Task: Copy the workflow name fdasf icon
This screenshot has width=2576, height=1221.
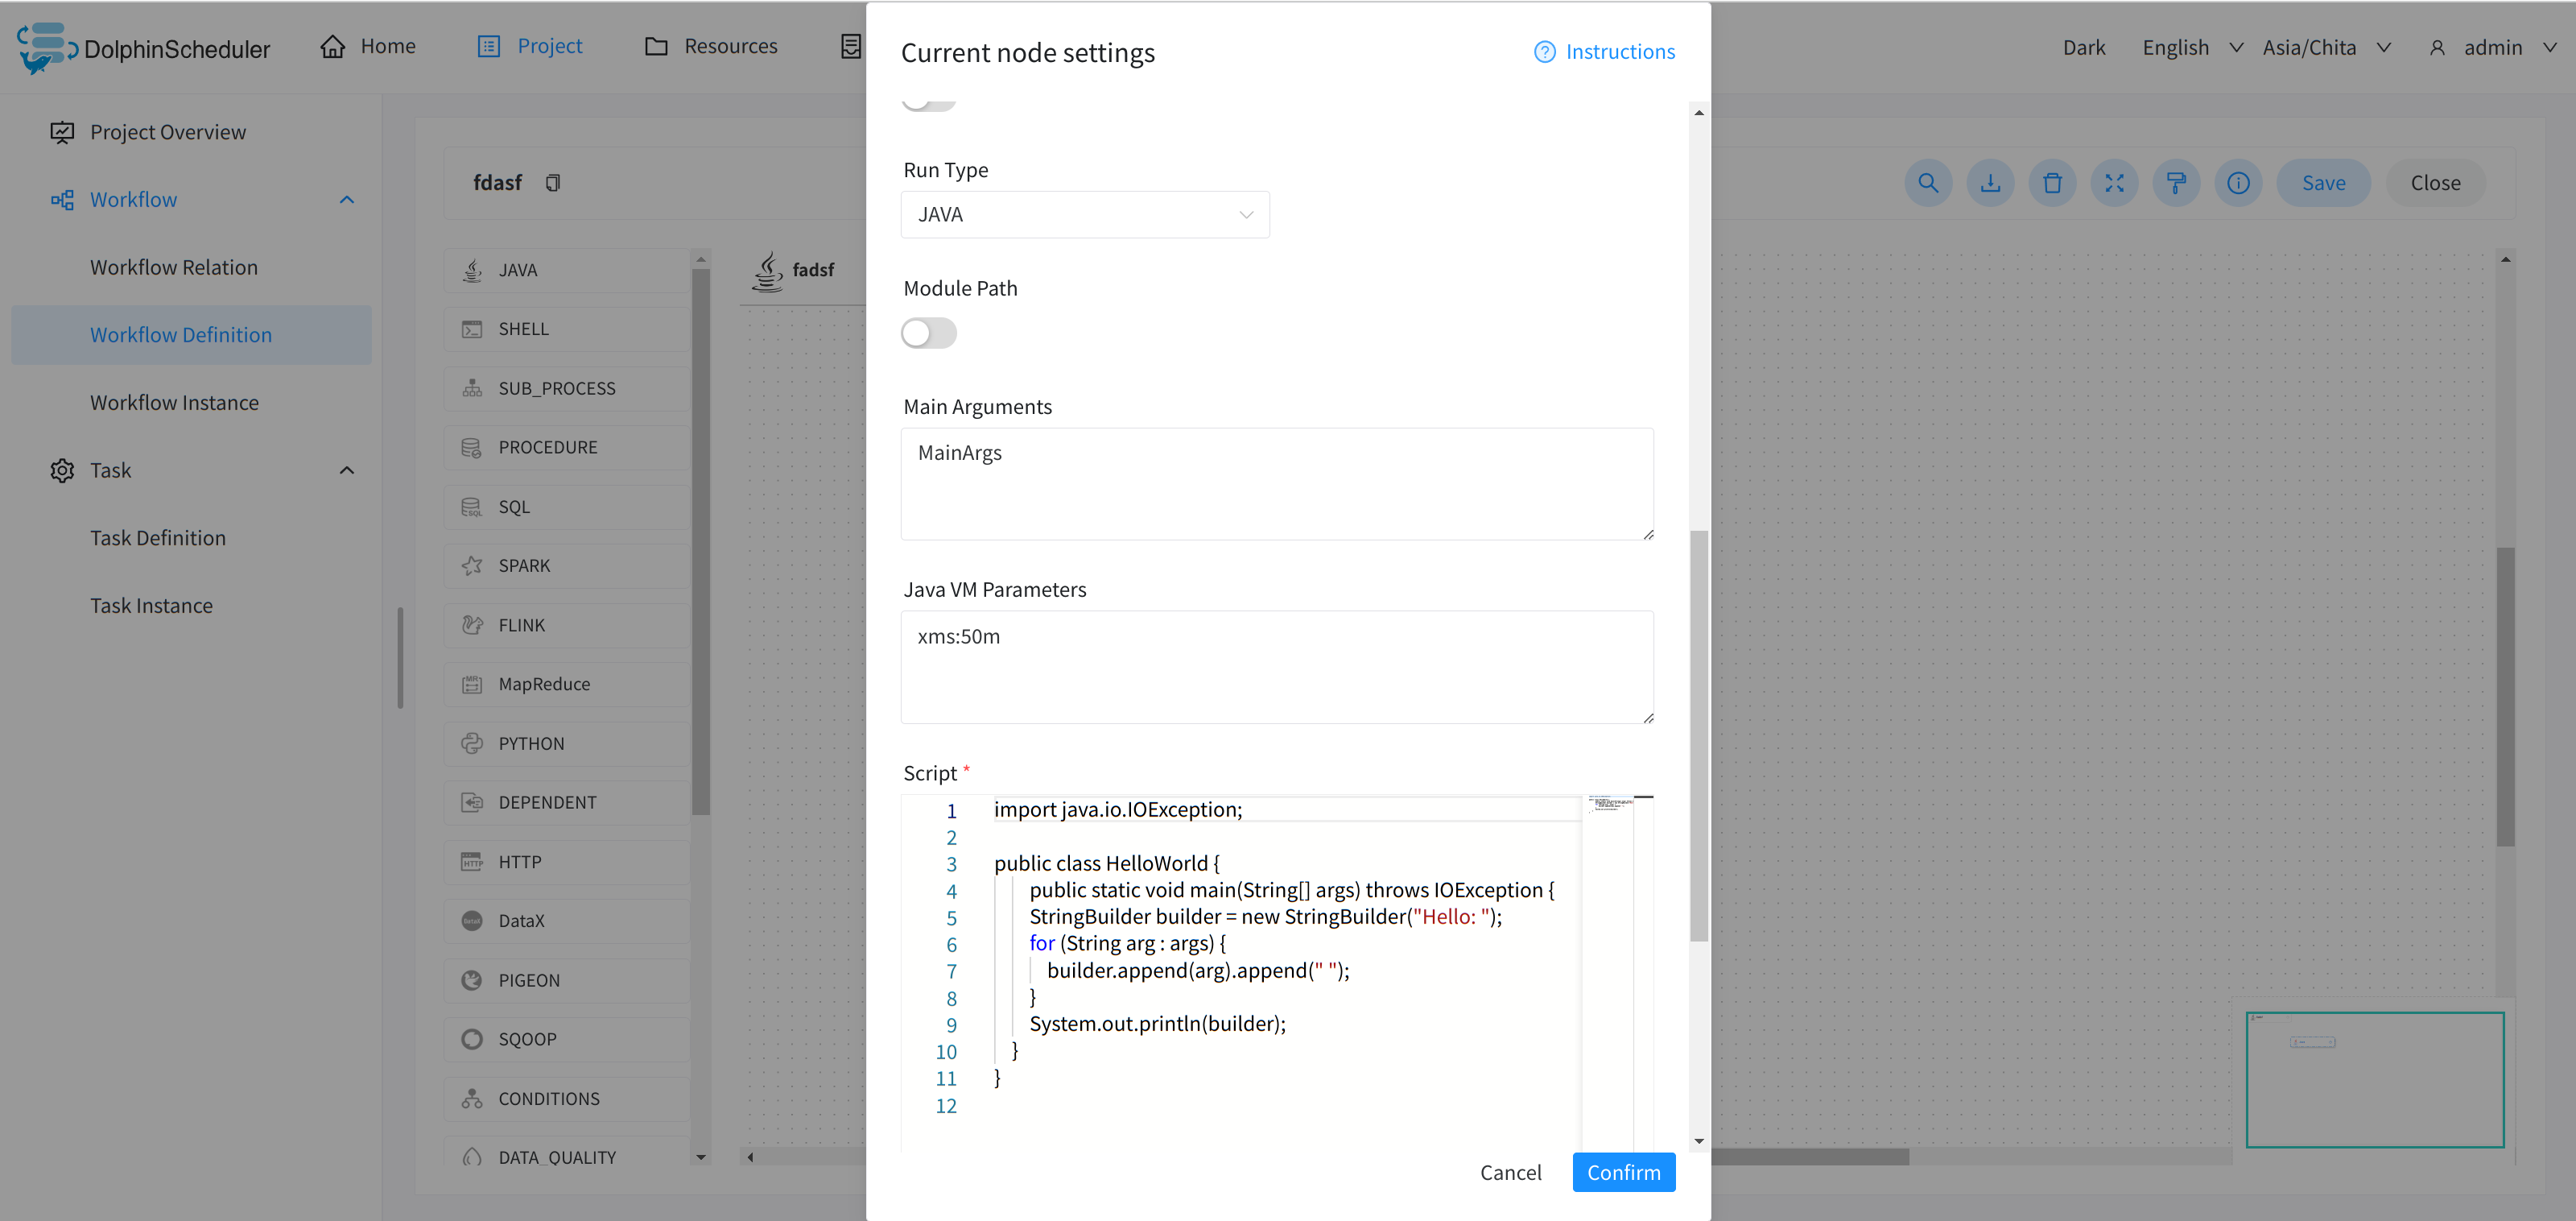Action: point(553,182)
